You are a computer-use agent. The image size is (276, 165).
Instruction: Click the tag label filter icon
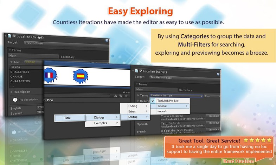pyautogui.click(x=121, y=96)
